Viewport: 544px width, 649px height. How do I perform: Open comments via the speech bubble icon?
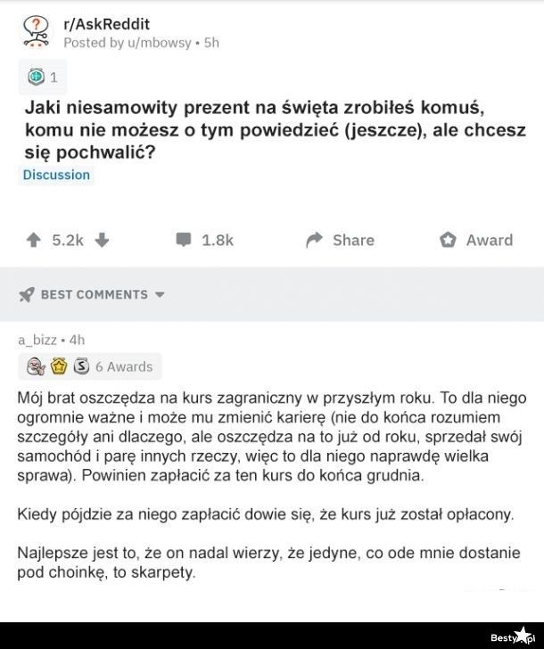click(x=182, y=239)
